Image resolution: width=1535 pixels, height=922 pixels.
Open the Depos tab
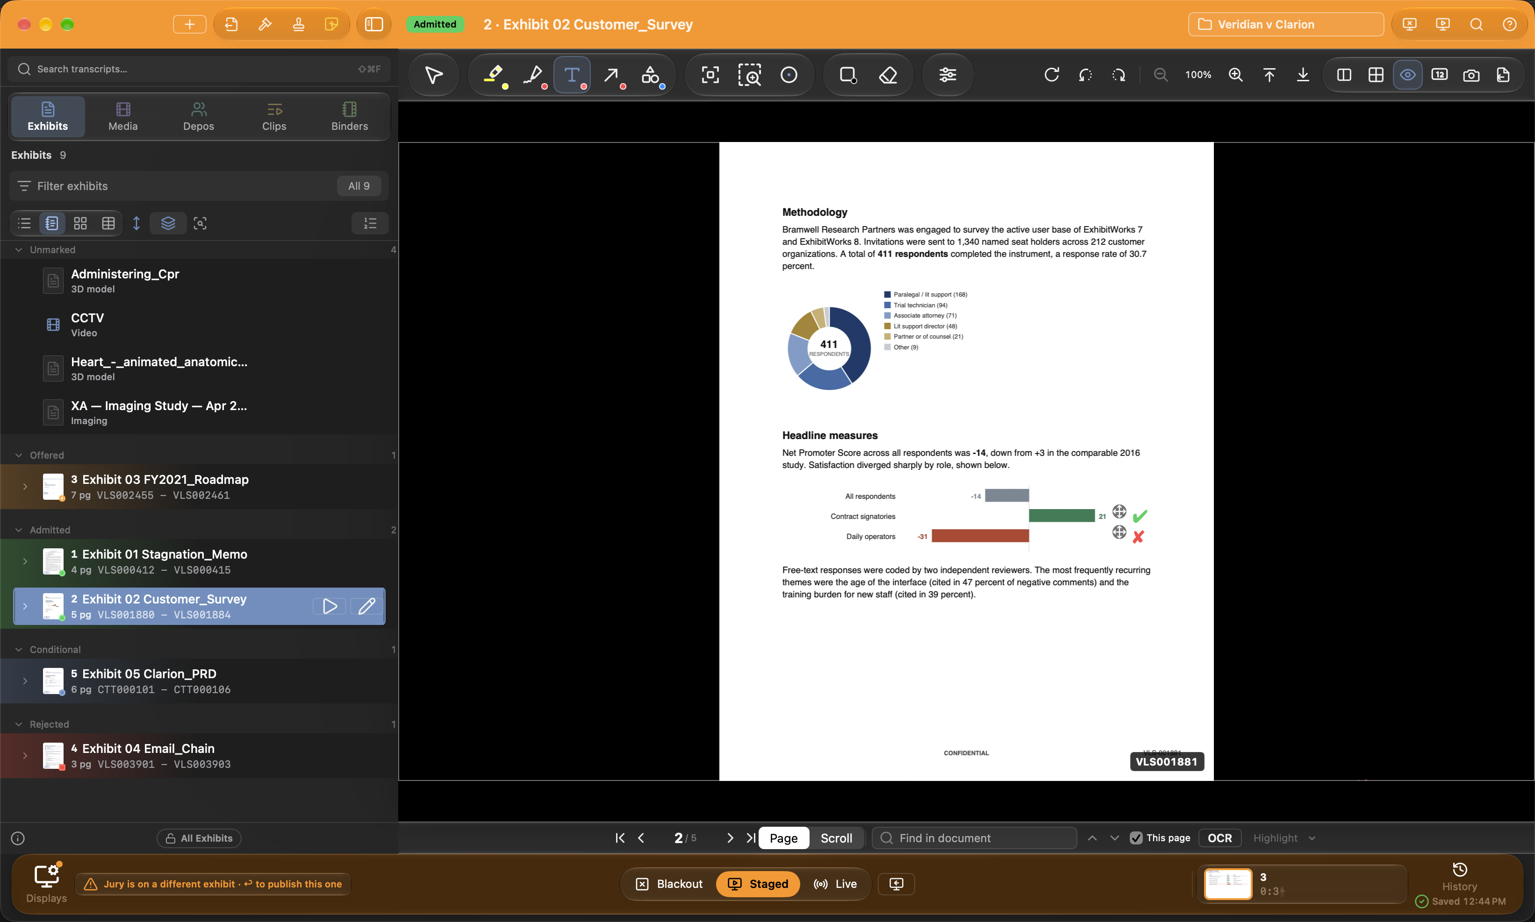tap(198, 117)
